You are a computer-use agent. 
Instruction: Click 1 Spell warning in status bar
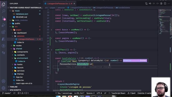131,93
